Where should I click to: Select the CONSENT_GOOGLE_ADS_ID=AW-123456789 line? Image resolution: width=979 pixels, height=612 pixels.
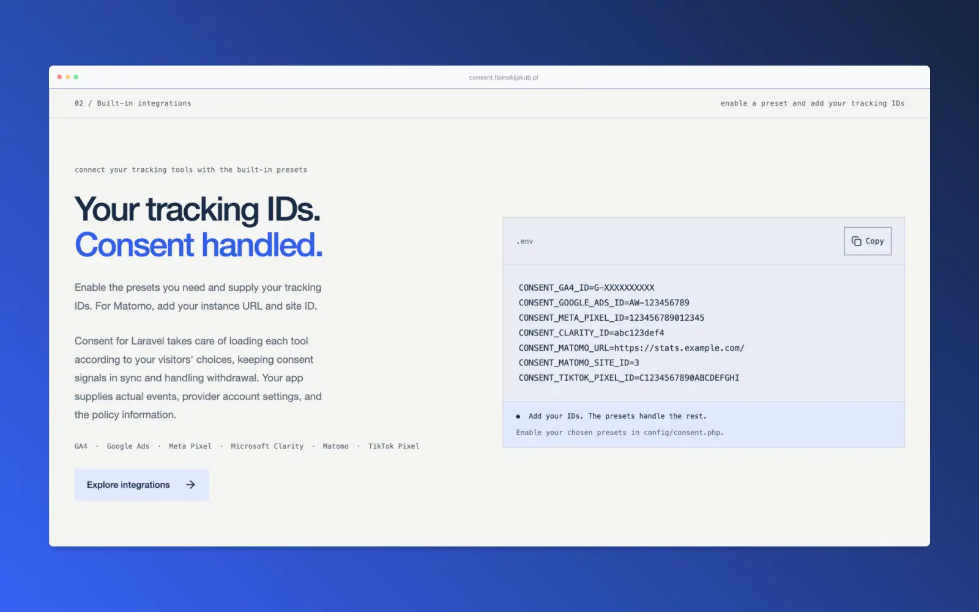(604, 303)
